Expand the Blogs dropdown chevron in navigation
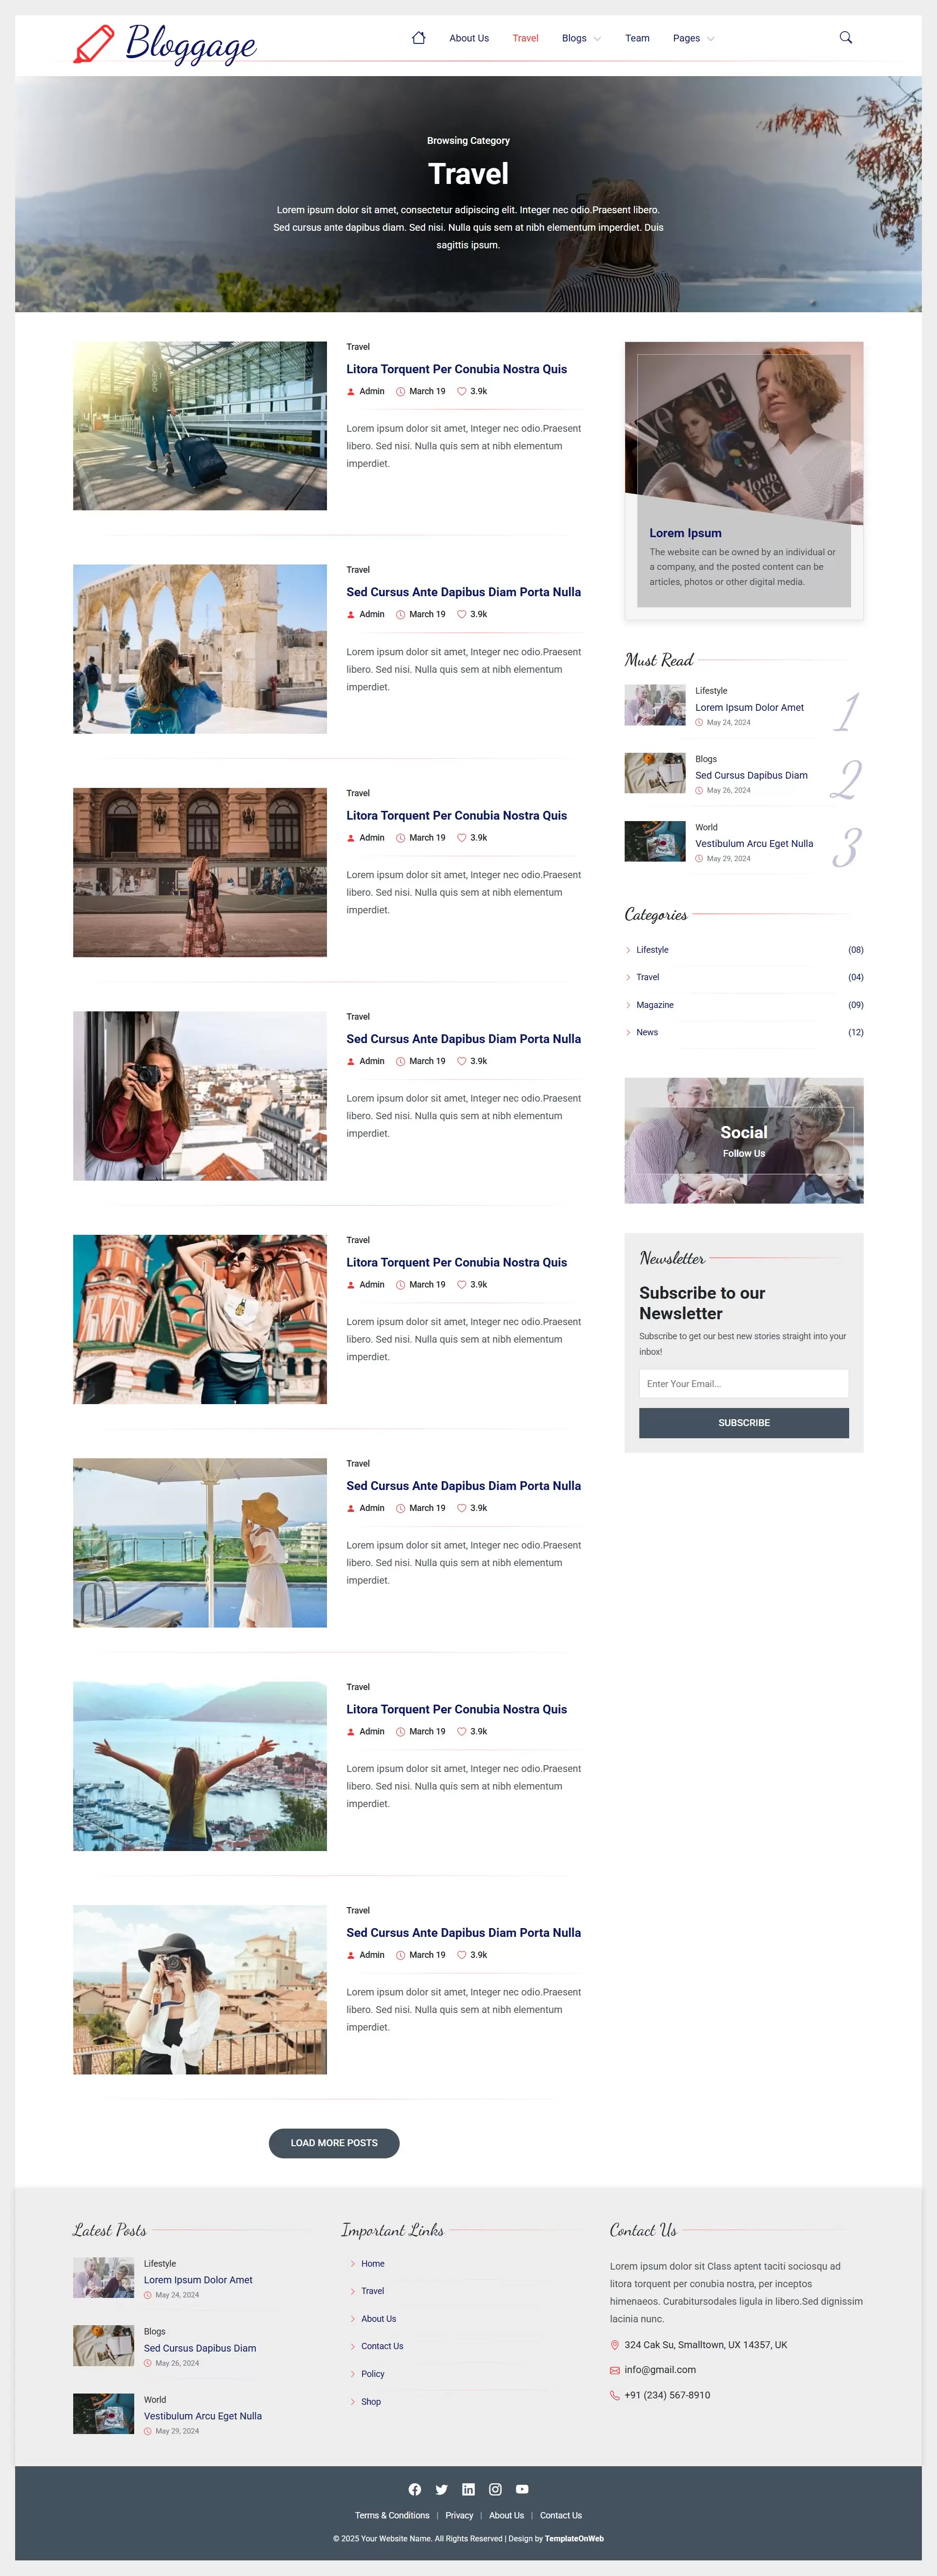 tap(597, 39)
